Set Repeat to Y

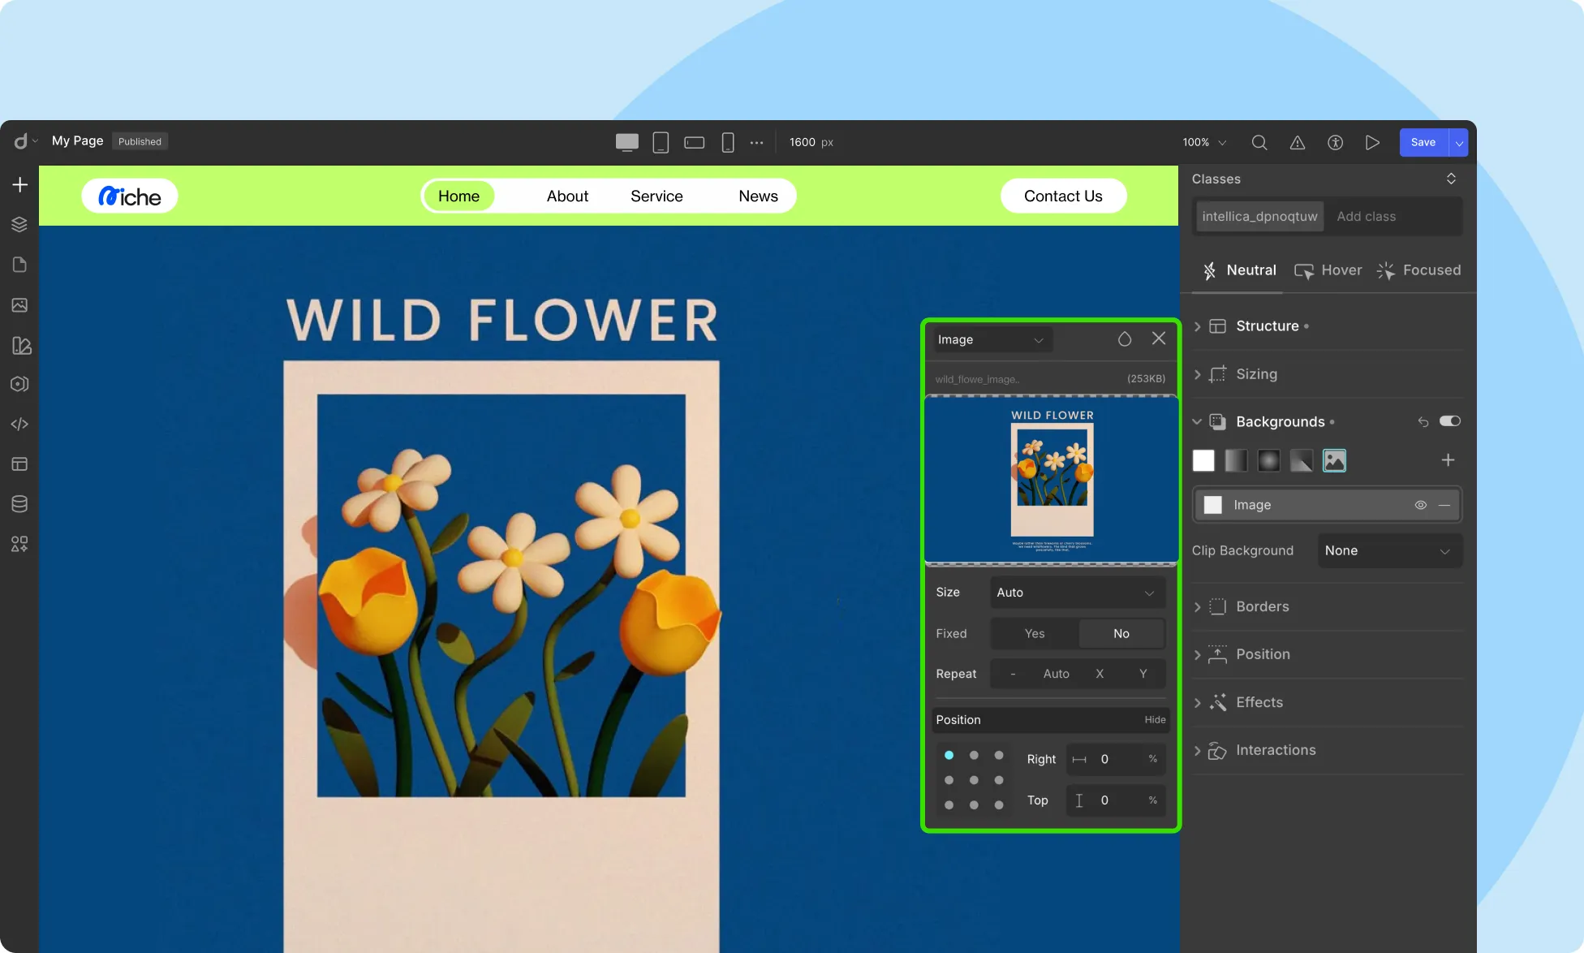(1143, 674)
